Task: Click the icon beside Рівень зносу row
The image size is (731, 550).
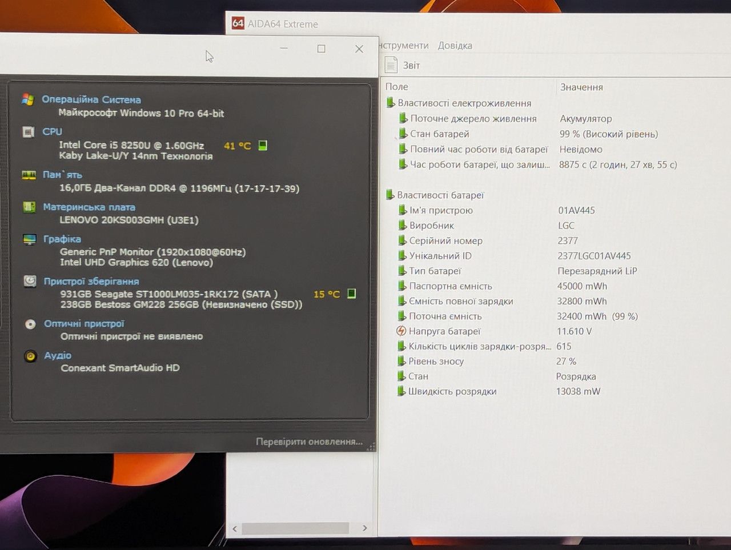Action: (x=401, y=361)
